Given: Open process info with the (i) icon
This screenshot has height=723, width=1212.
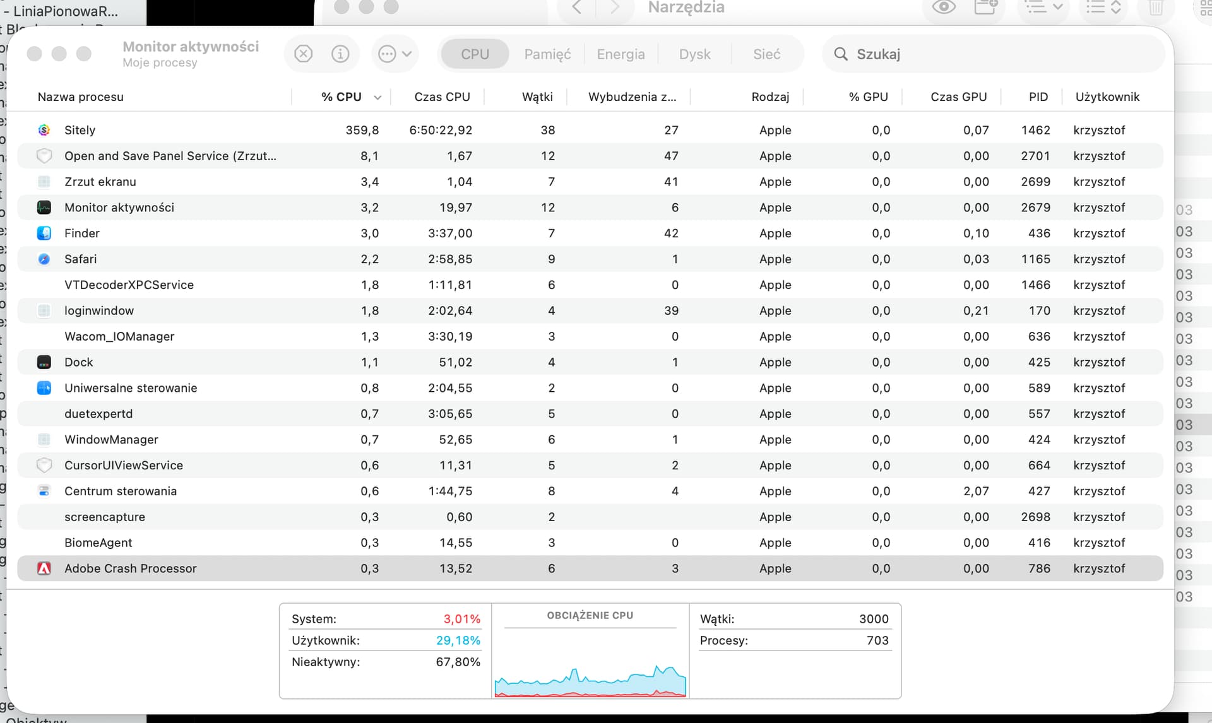Looking at the screenshot, I should pyautogui.click(x=340, y=54).
